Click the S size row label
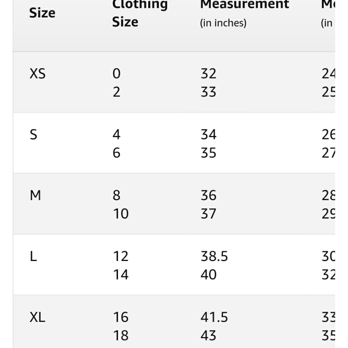This screenshot has height=348, width=348. coord(33,134)
